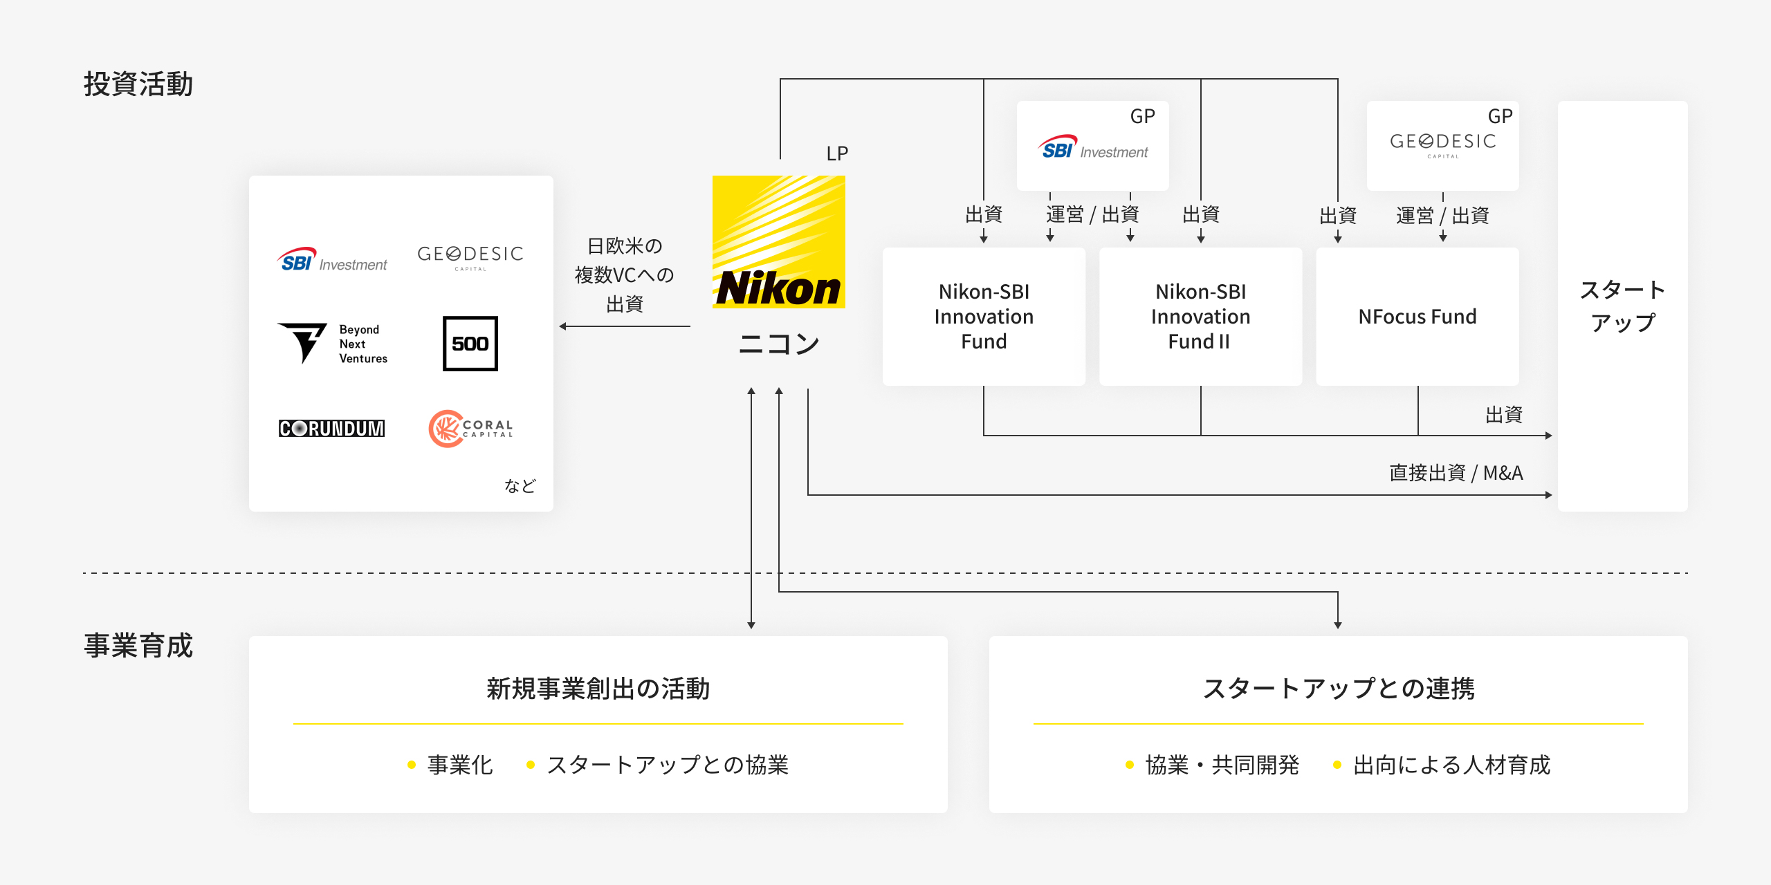Image resolution: width=1771 pixels, height=885 pixels.
Task: Click the 事業化 bullet item
Action: [x=451, y=765]
